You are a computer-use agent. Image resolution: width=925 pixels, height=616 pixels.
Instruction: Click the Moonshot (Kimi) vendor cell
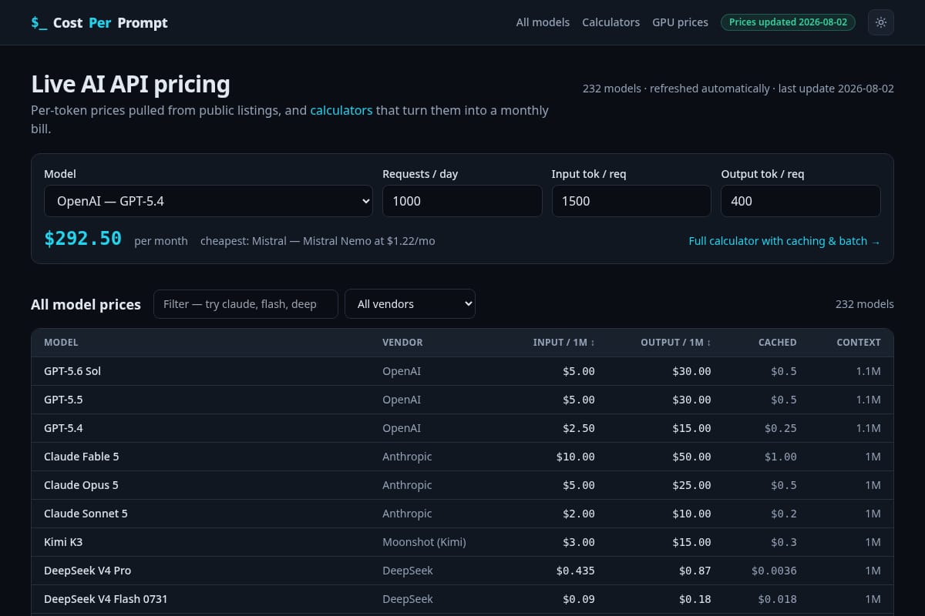(424, 542)
